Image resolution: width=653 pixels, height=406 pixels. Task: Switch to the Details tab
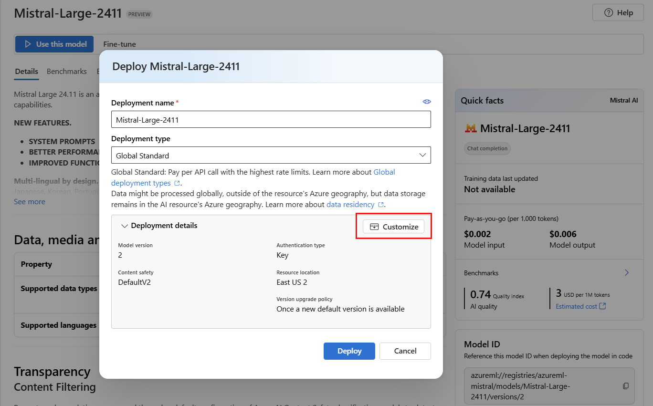(x=26, y=71)
